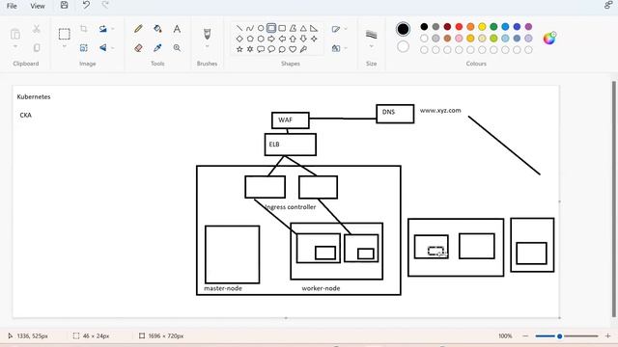Expand the Rotate options dropdown
Image resolution: width=618 pixels, height=347 pixels.
113,29
